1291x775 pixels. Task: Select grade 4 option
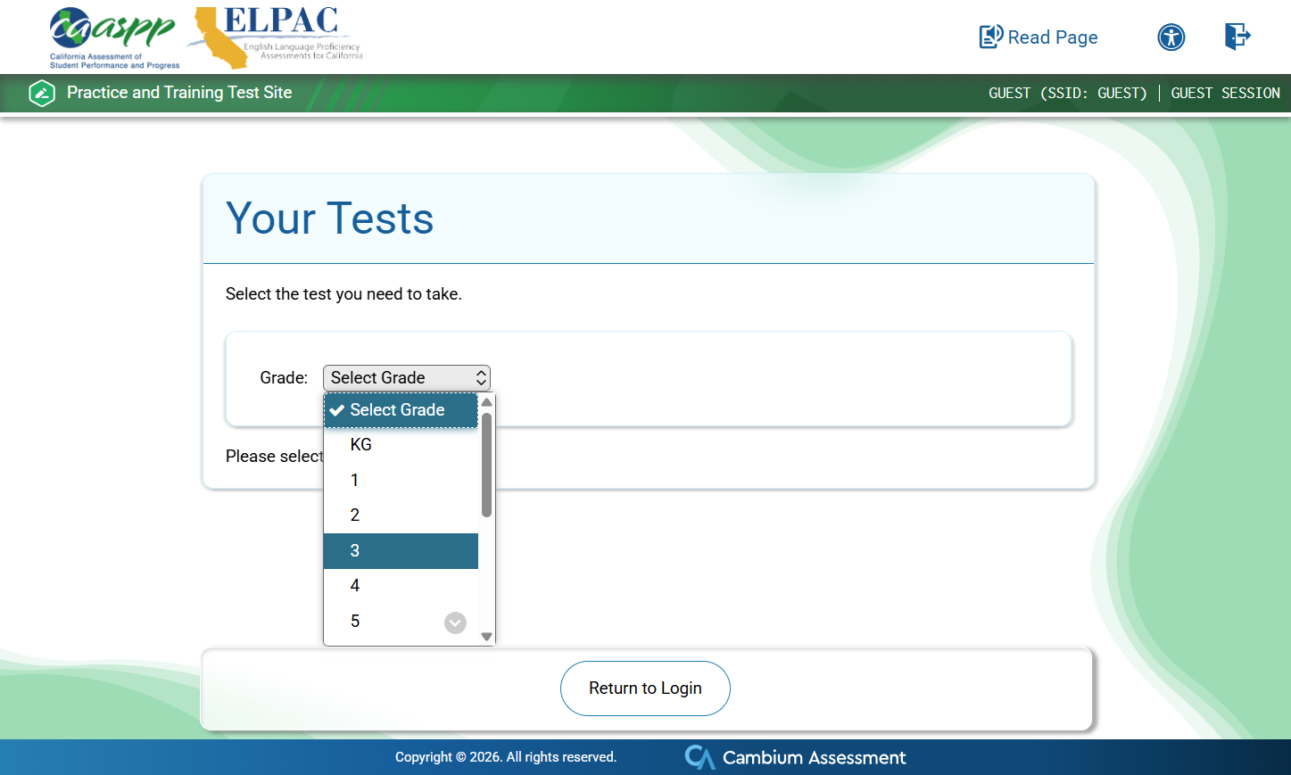[x=401, y=586]
